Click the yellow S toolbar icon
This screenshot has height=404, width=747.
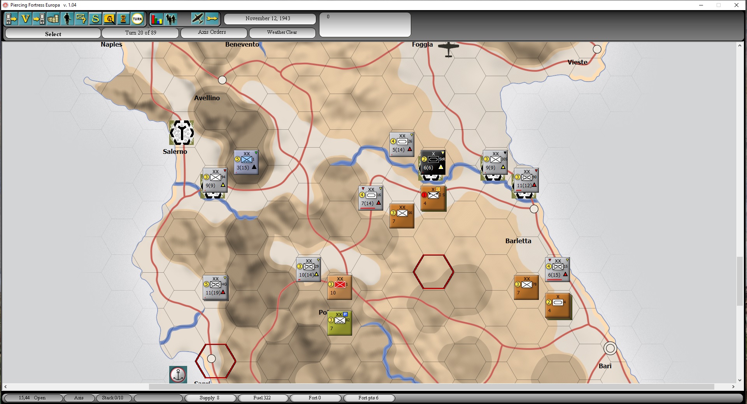coord(95,19)
